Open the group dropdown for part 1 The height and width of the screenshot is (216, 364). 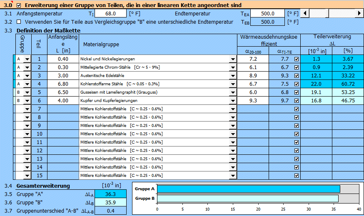pyautogui.click(x=27, y=60)
